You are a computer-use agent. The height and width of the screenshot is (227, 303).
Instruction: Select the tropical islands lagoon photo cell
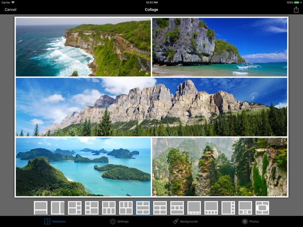tap(83, 167)
